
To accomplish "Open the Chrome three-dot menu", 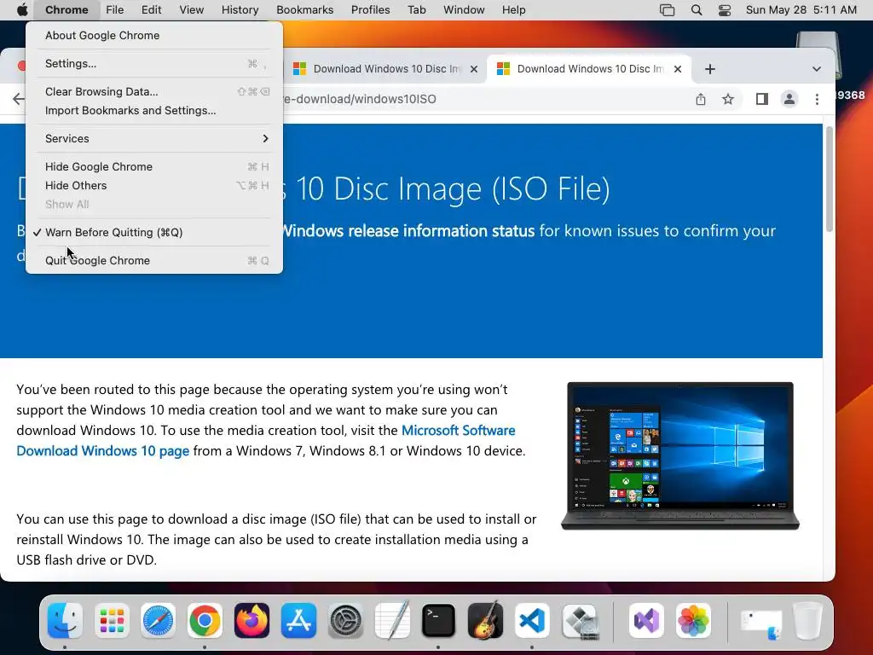I will pyautogui.click(x=817, y=99).
